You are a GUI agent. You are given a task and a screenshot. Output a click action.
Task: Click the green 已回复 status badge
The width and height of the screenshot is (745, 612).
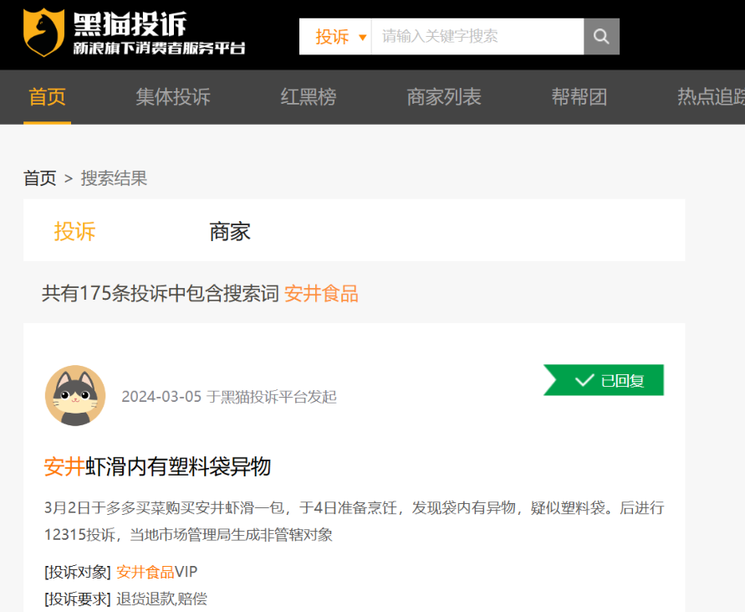pos(604,380)
